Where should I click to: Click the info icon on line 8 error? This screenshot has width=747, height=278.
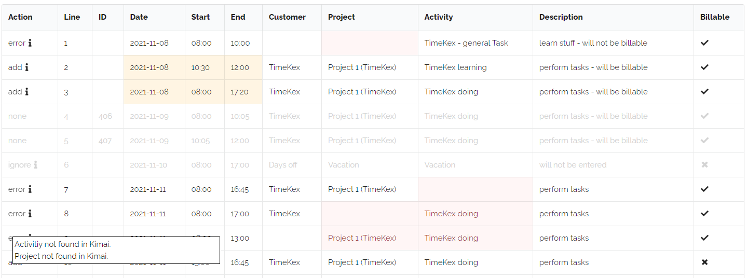point(30,214)
